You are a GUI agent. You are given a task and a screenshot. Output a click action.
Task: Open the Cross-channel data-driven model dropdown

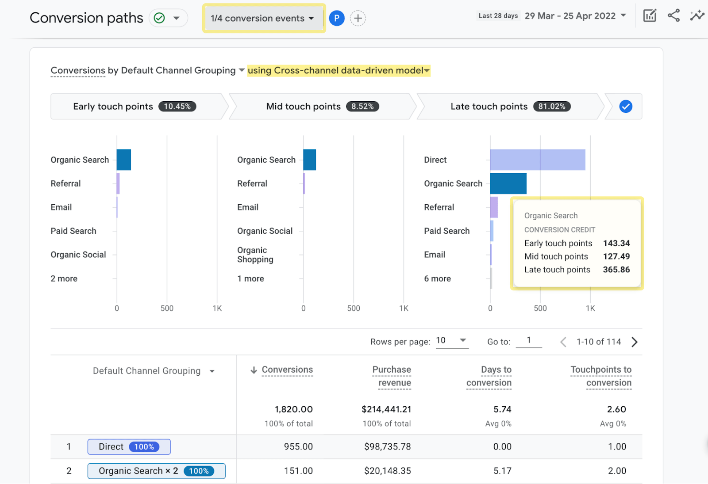426,70
